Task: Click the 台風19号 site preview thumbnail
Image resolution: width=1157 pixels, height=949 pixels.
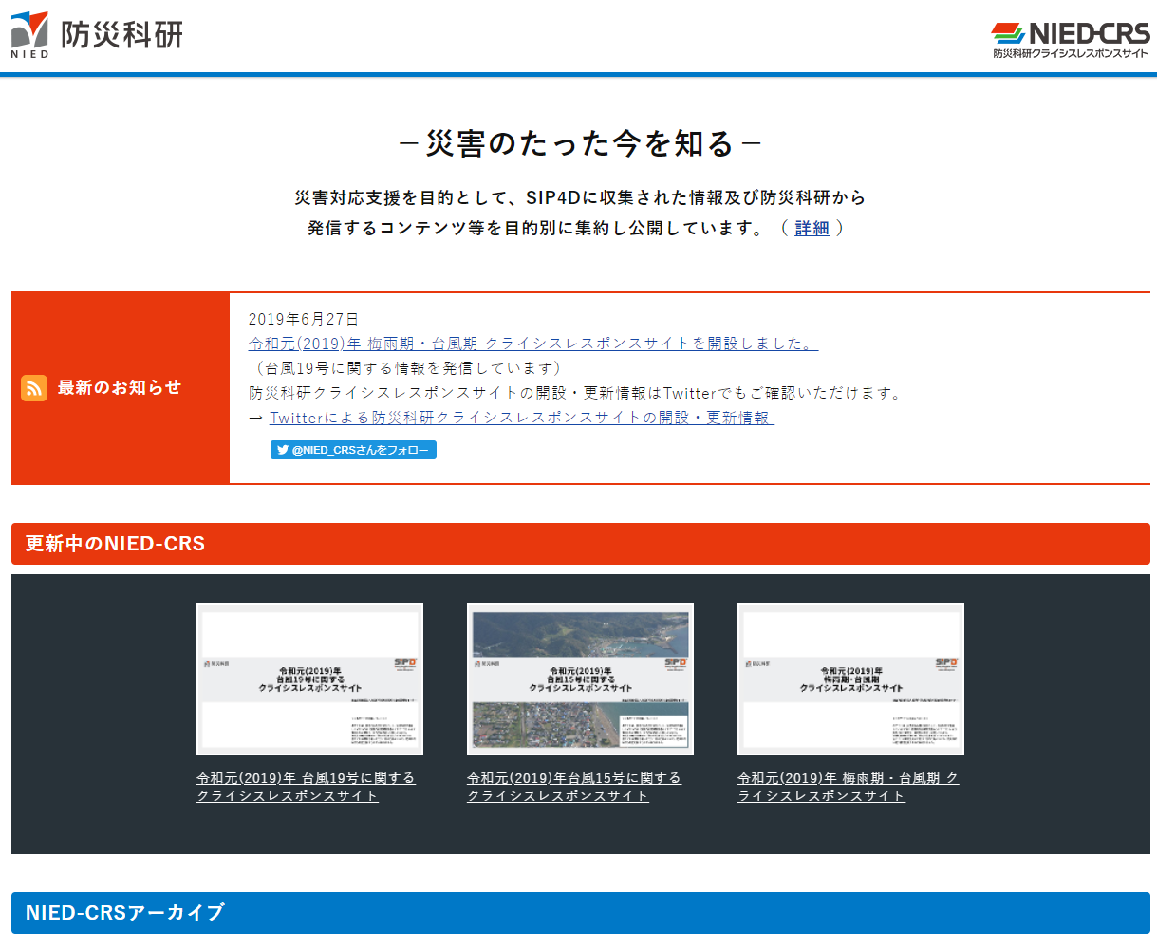Action: coord(308,678)
